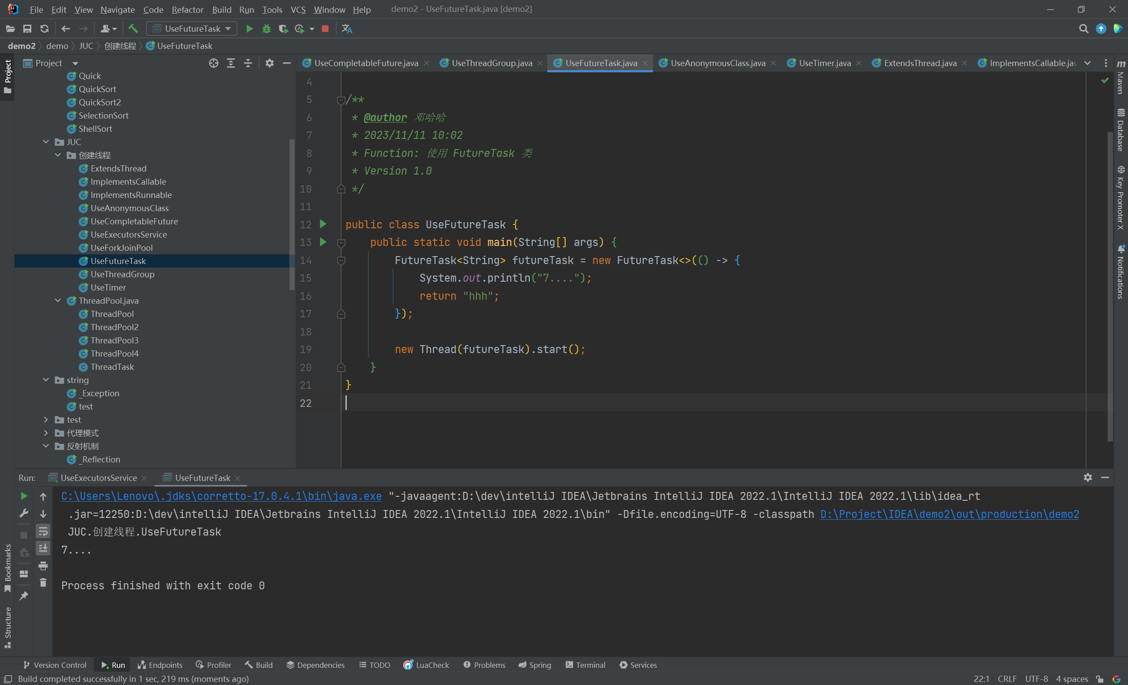
Task: Click the Synchronize/reload toolbar icon
Action: pyautogui.click(x=45, y=29)
